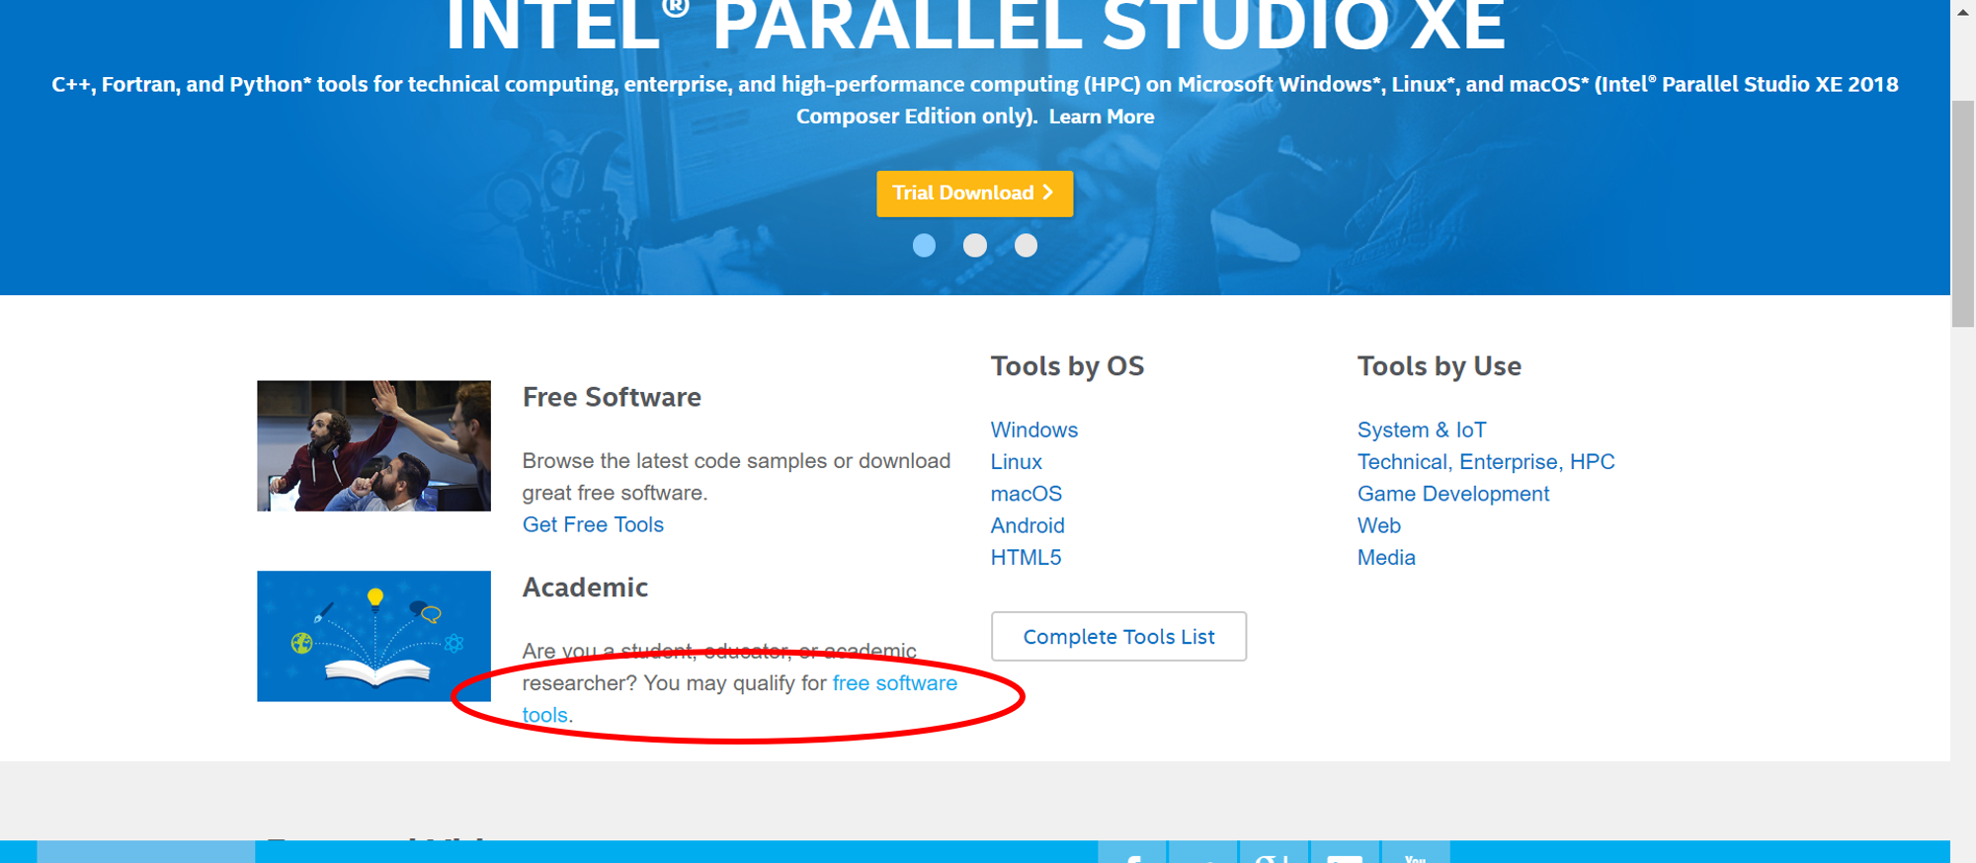Open Technical, Enterprise, HPC tools link
This screenshot has width=1976, height=863.
click(1485, 461)
